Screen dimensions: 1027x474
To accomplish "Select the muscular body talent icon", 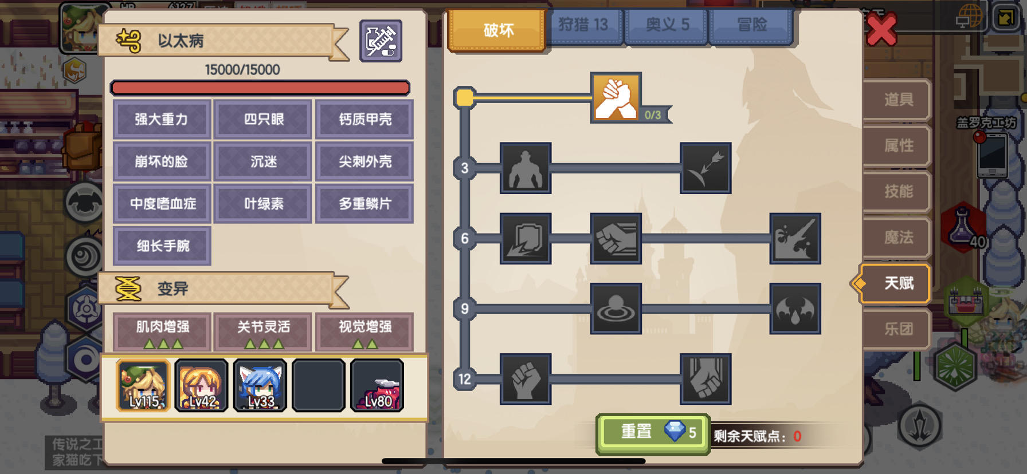I will [526, 168].
